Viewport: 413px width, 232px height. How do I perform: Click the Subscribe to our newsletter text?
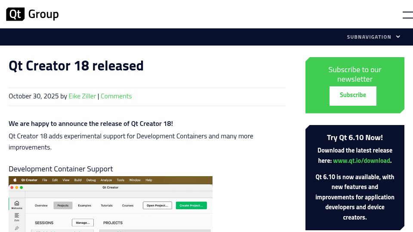pos(355,74)
